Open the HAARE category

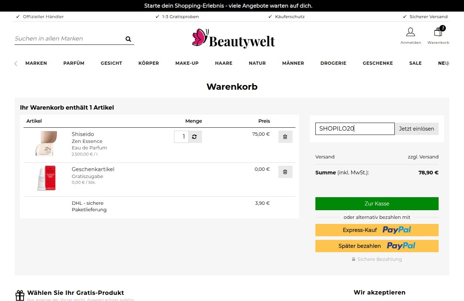(224, 63)
